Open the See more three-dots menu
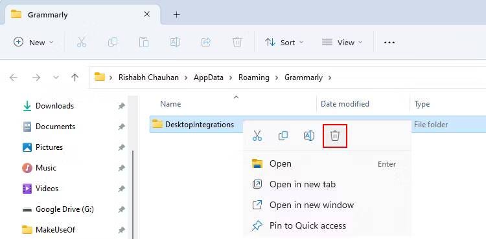The width and height of the screenshot is (486, 239). tap(389, 42)
